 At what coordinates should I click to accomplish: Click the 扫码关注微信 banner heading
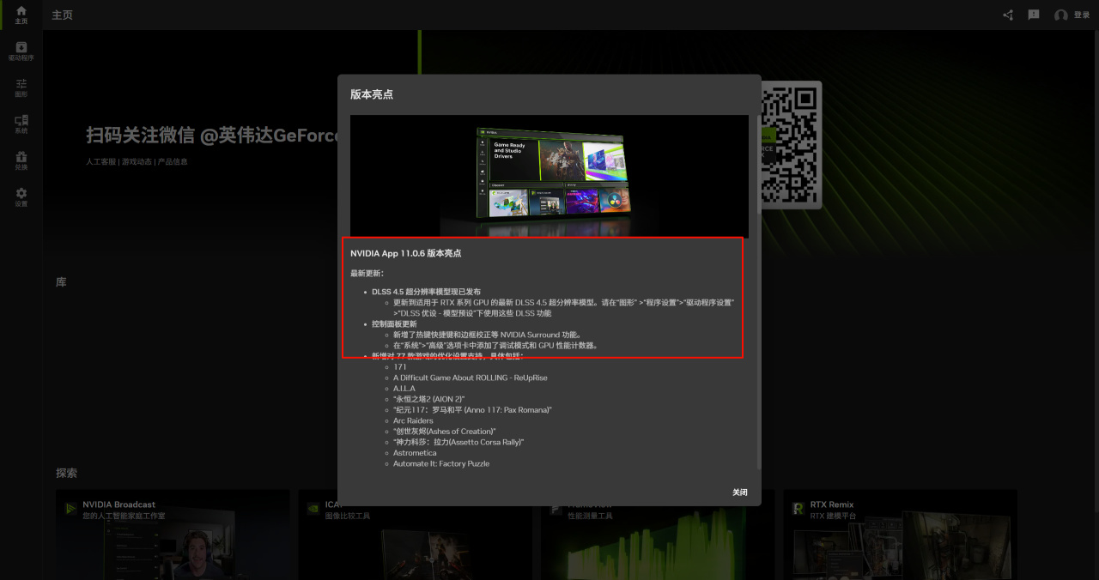(x=214, y=136)
